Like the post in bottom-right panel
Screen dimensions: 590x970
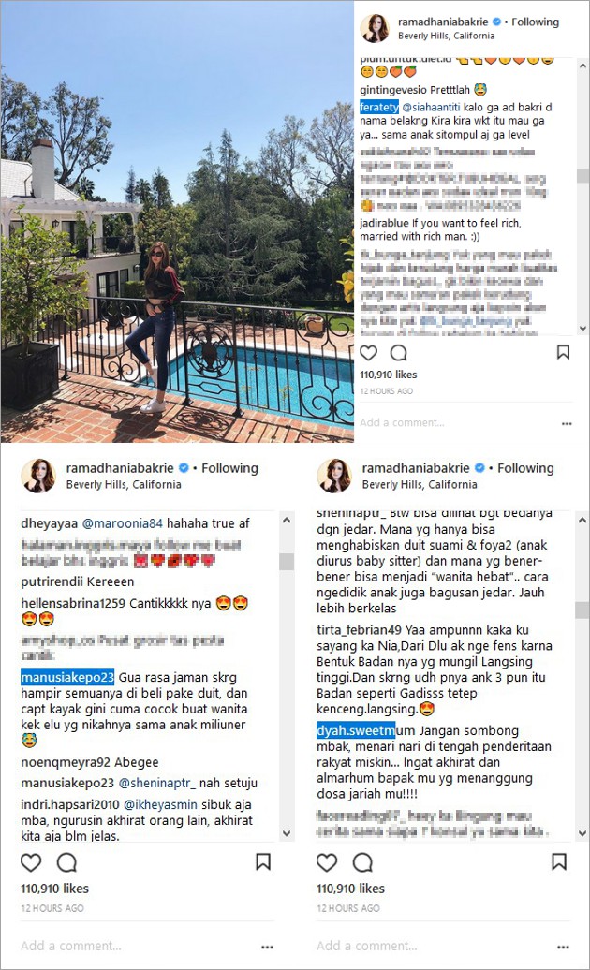click(x=327, y=862)
